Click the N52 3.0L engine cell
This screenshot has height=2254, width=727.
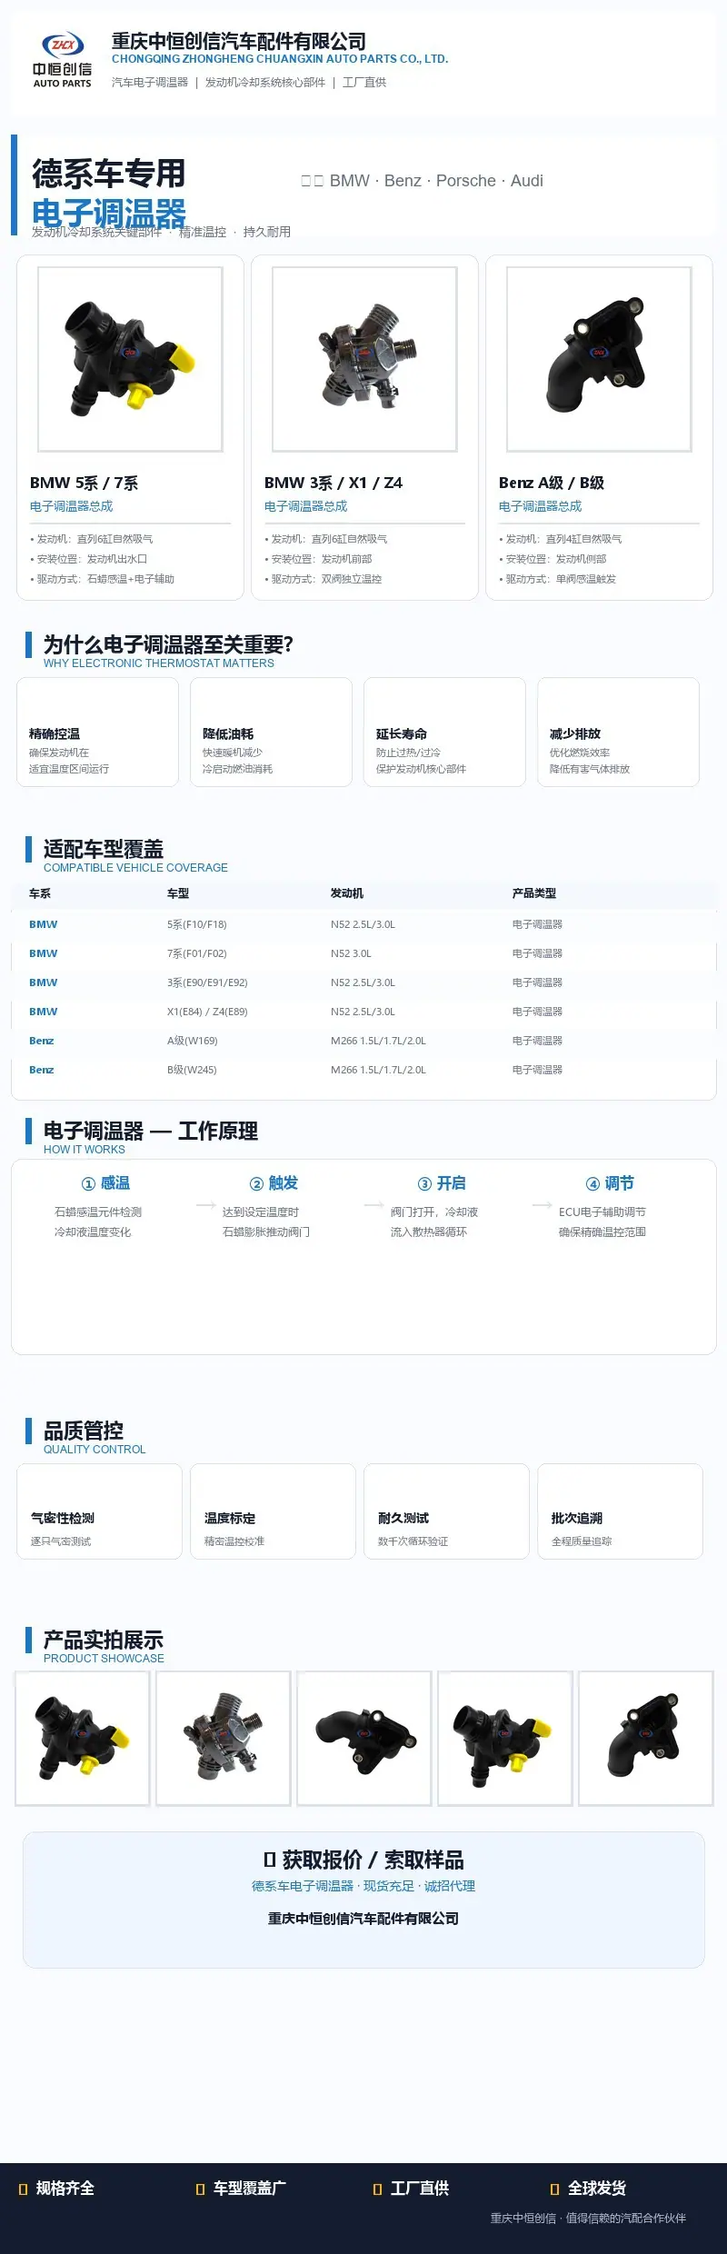(x=351, y=953)
